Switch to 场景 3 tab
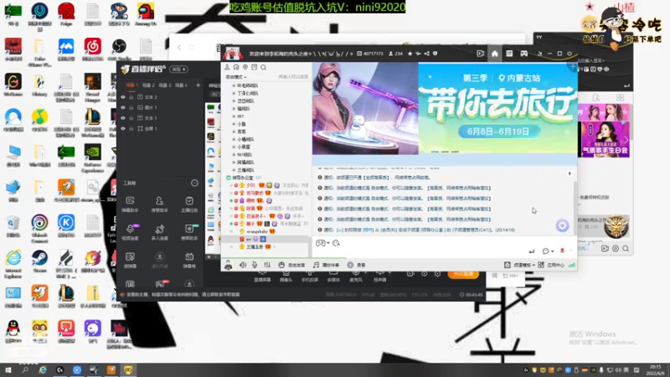The width and height of the screenshot is (670, 377). coord(165,85)
